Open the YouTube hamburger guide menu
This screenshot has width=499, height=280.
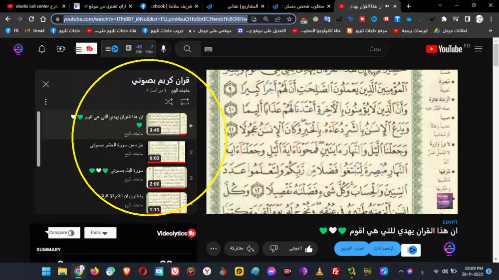[x=479, y=49]
